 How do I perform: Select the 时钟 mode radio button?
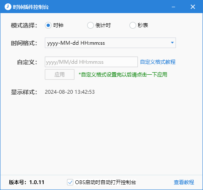coord(48,25)
